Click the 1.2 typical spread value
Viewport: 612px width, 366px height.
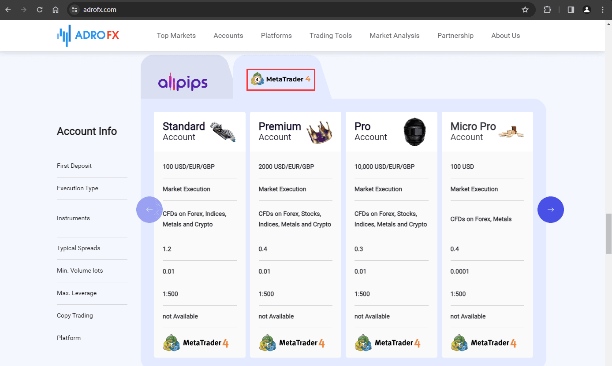pos(167,249)
